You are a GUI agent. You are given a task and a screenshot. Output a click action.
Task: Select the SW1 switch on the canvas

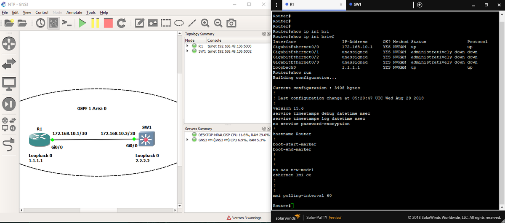146,139
